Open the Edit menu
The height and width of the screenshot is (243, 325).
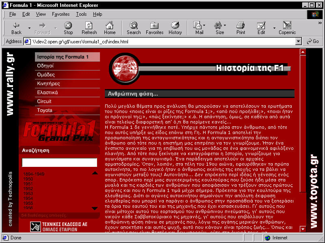(26, 14)
